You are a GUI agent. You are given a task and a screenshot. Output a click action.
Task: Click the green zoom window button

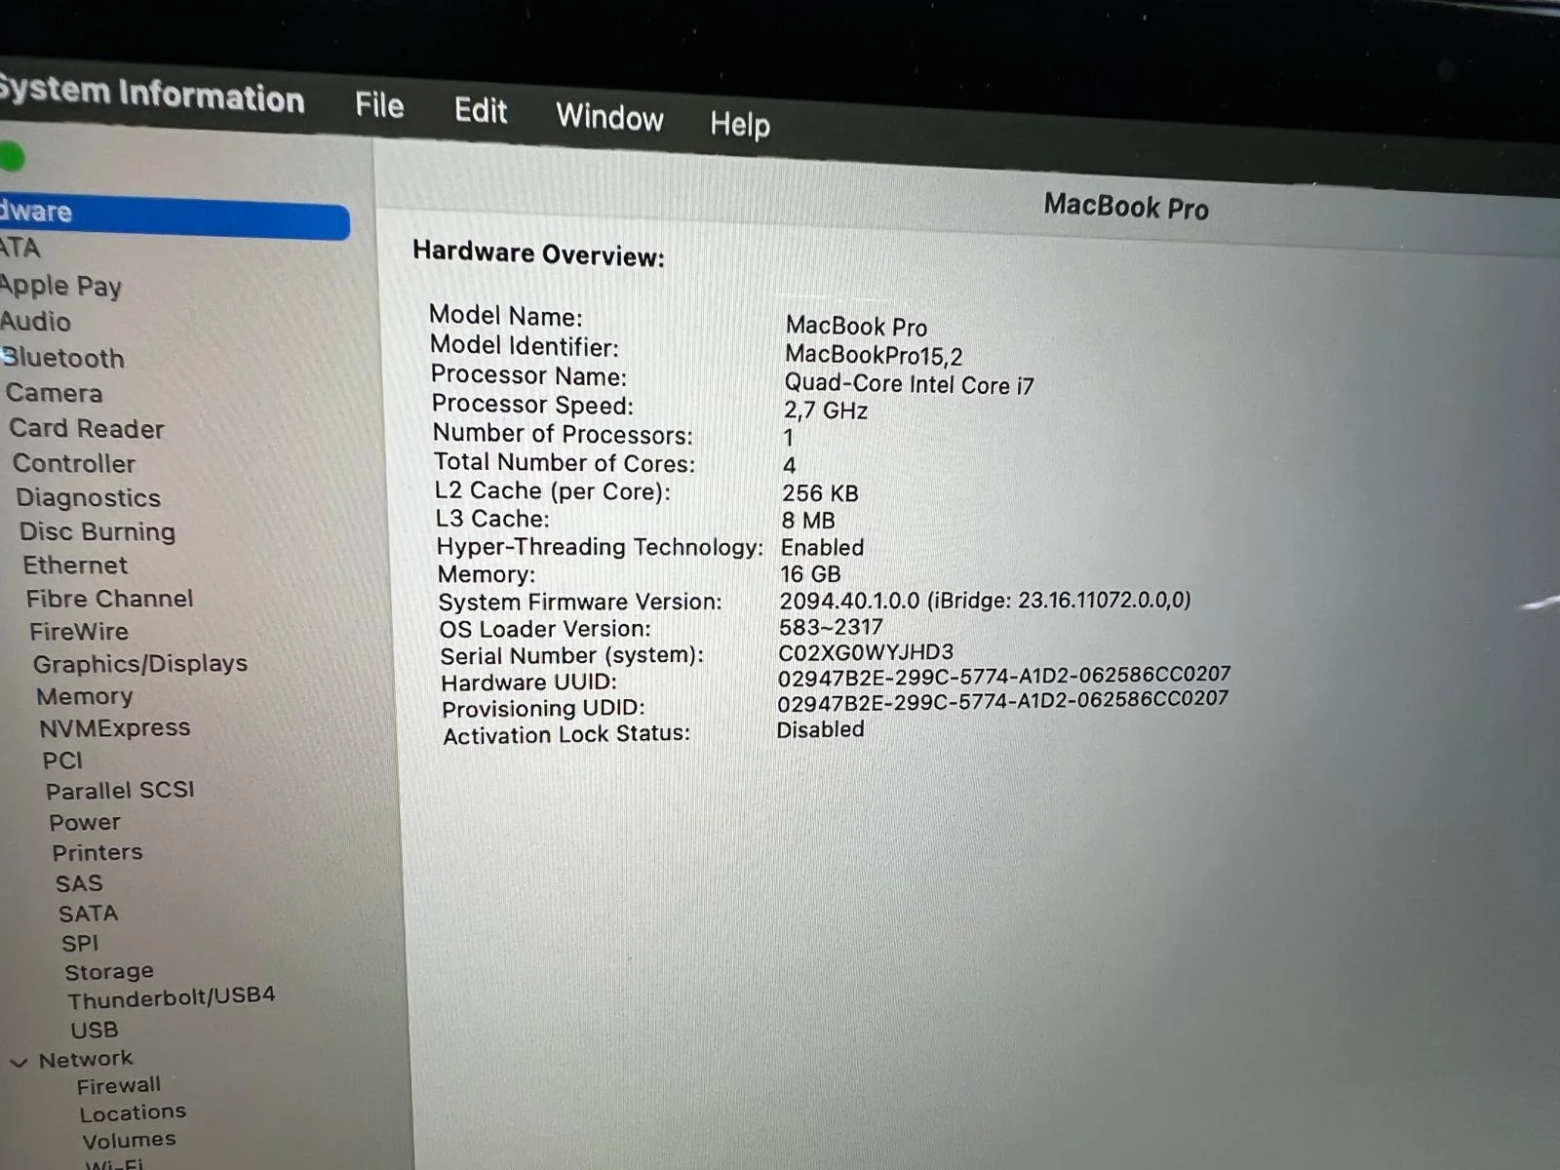tap(11, 157)
